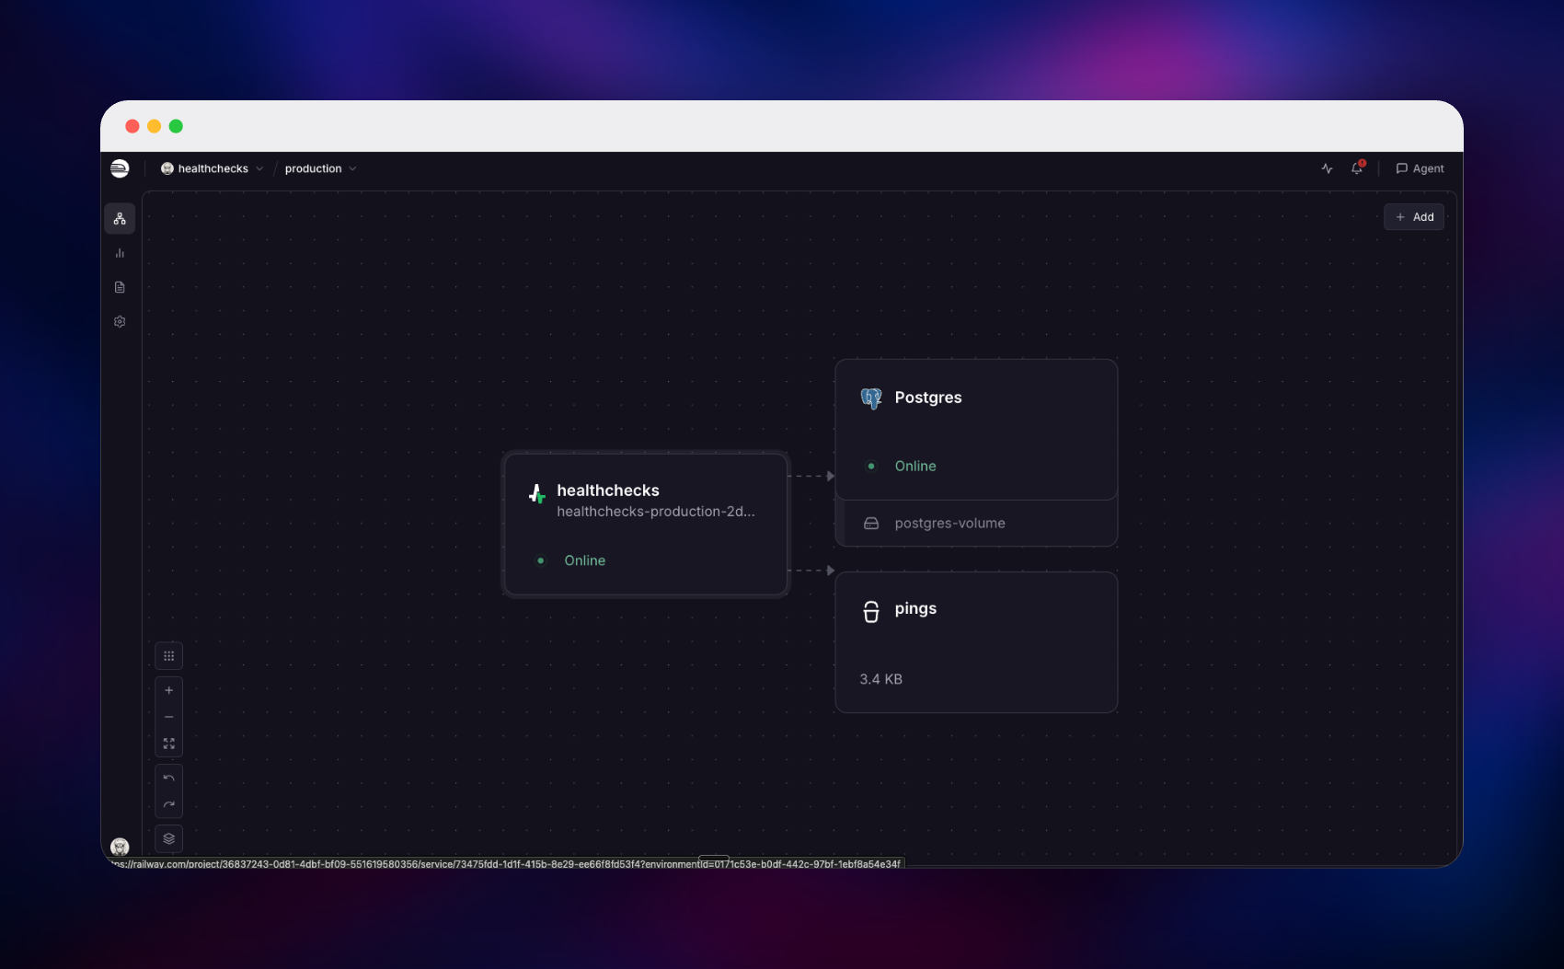
Task: Click the Online status on healthchecks card
Action: click(585, 560)
